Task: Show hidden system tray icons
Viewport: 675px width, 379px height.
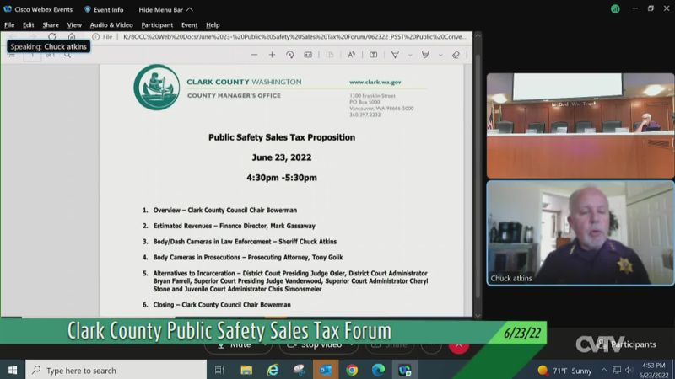Action: click(x=604, y=370)
